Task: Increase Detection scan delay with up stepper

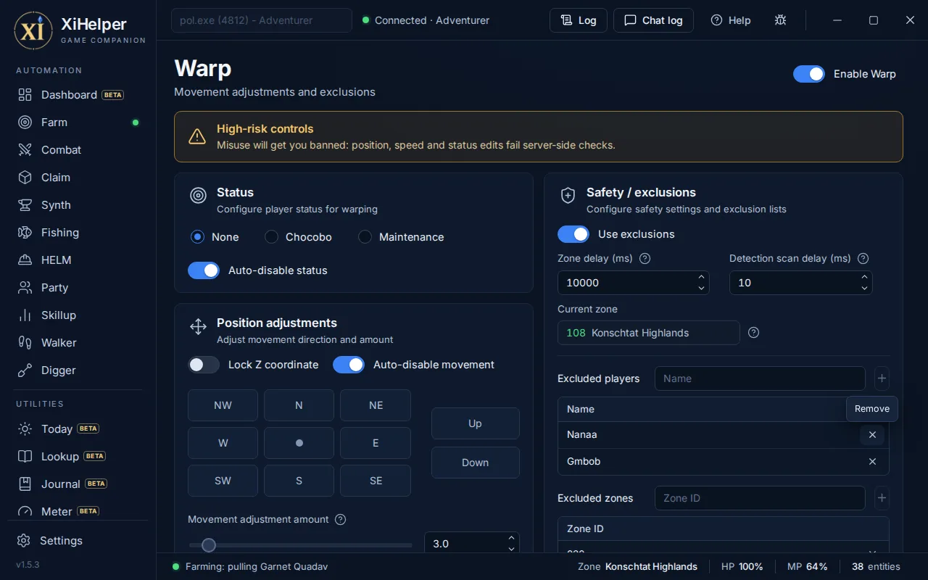Action: point(864,277)
